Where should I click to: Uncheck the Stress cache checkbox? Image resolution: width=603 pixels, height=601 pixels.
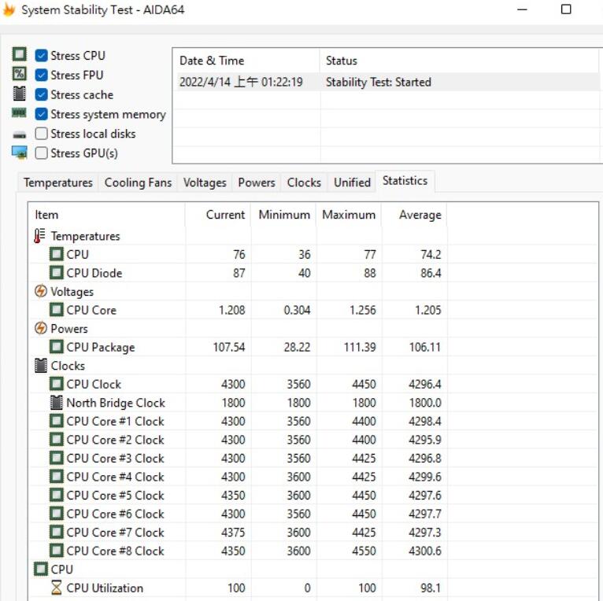click(x=41, y=94)
